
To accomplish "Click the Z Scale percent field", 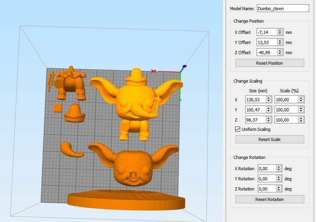I will [286, 120].
